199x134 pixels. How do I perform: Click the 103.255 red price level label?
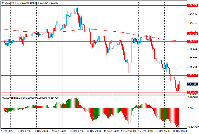193,92
